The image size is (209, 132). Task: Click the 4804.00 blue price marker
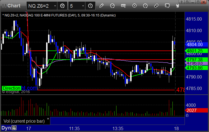point(196,44)
